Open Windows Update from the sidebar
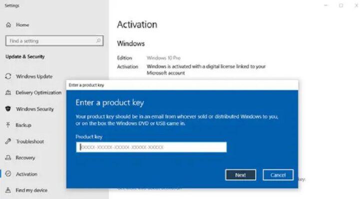Viewport: 364px width, 199px height. (33, 76)
